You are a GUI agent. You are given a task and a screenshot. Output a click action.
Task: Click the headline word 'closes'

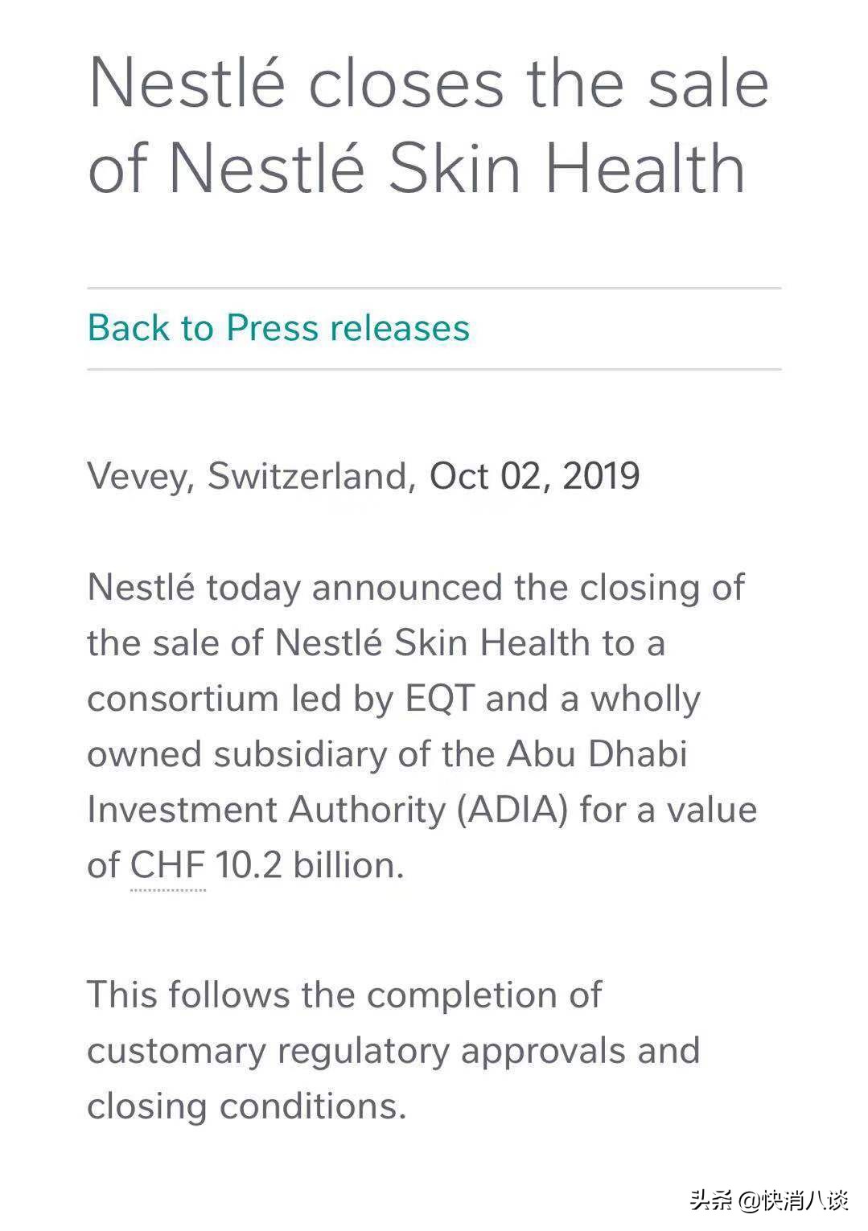pyautogui.click(x=406, y=83)
